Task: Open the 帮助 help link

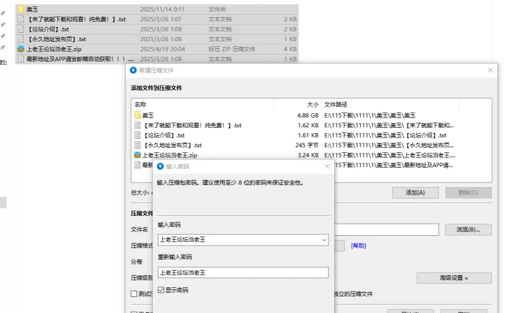Action: coord(359,246)
